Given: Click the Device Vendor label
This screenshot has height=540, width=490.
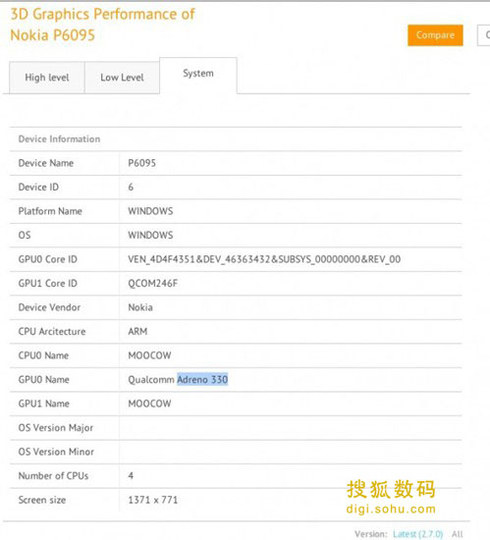Looking at the screenshot, I should (x=49, y=307).
